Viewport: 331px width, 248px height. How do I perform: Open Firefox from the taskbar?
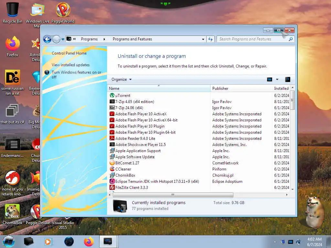(x=89, y=242)
